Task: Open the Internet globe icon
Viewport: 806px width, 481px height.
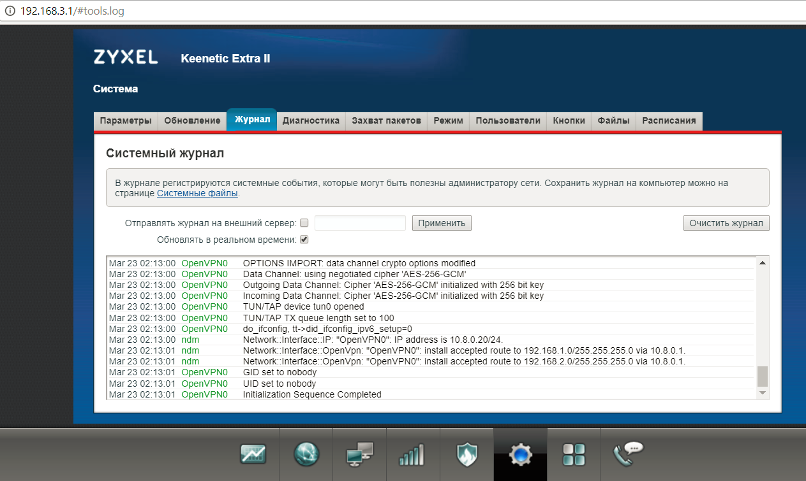Action: [x=306, y=454]
